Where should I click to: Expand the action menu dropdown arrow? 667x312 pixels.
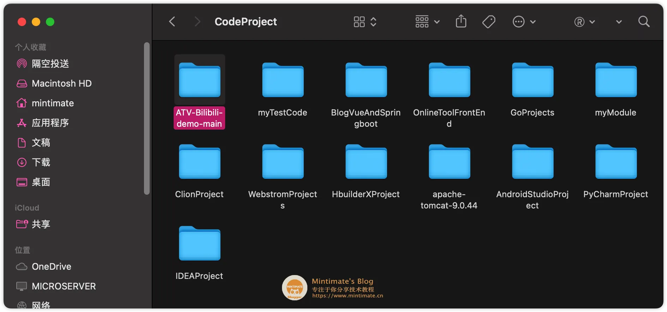(x=533, y=22)
